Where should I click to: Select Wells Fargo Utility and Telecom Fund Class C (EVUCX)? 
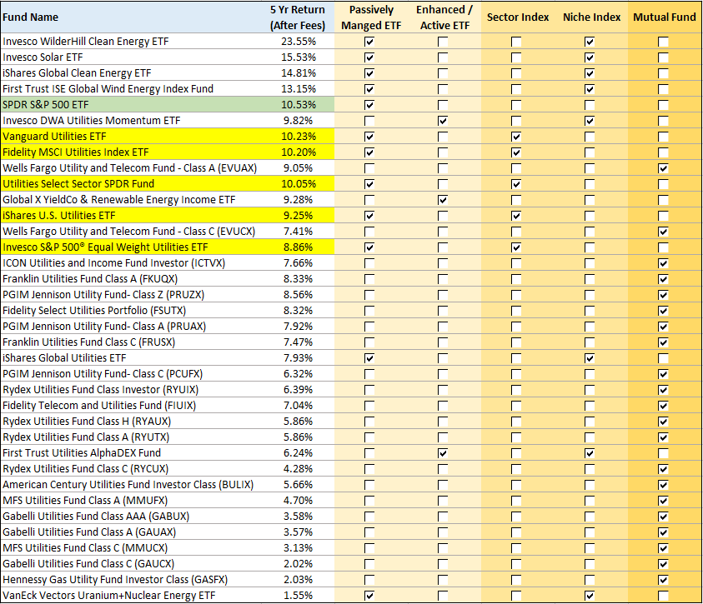pos(132,232)
